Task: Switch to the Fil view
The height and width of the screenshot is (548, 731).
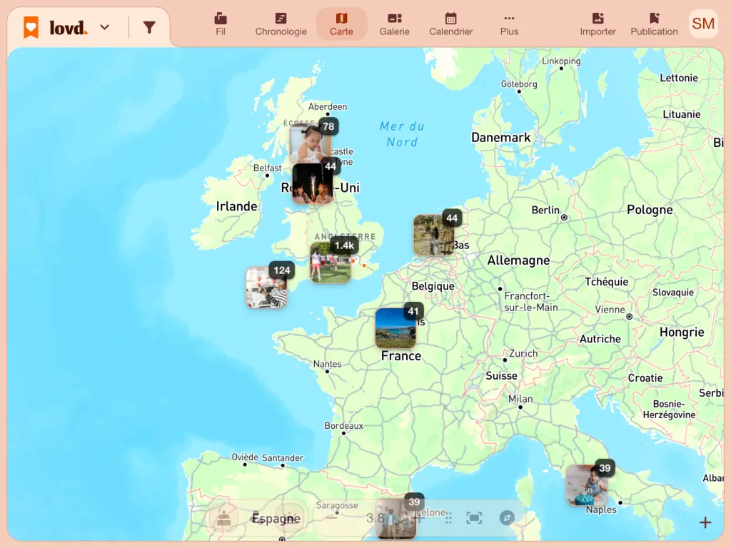Action: tap(221, 24)
